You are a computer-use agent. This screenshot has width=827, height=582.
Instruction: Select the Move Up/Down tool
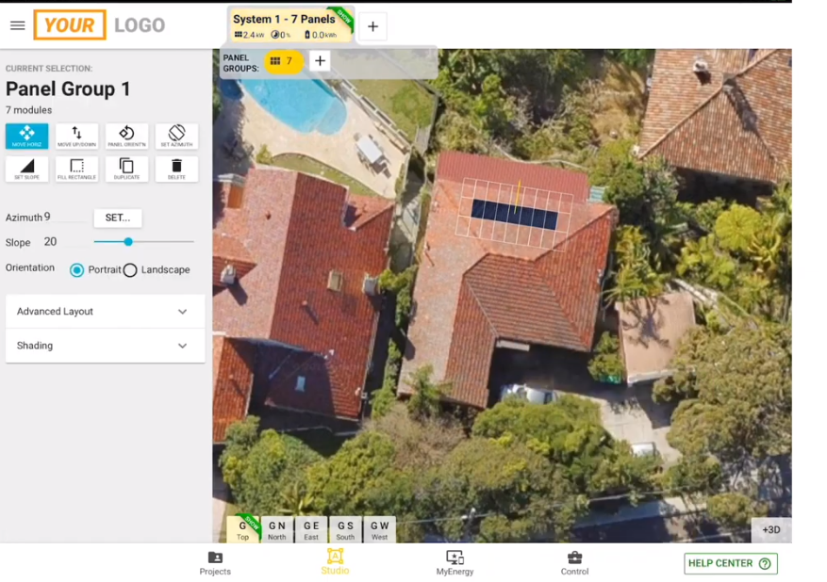[x=76, y=135]
